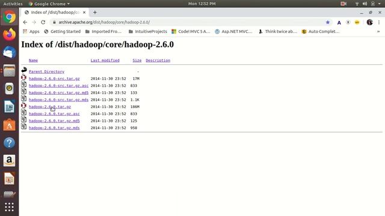Open the 'Imported Fro...' bookmark folder
The height and width of the screenshot is (216, 385).
pos(103,31)
